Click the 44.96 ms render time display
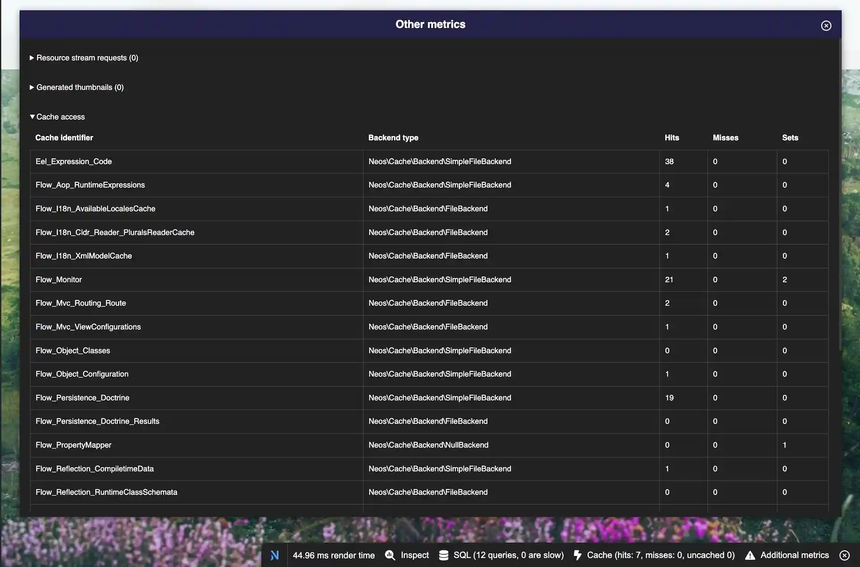 334,555
